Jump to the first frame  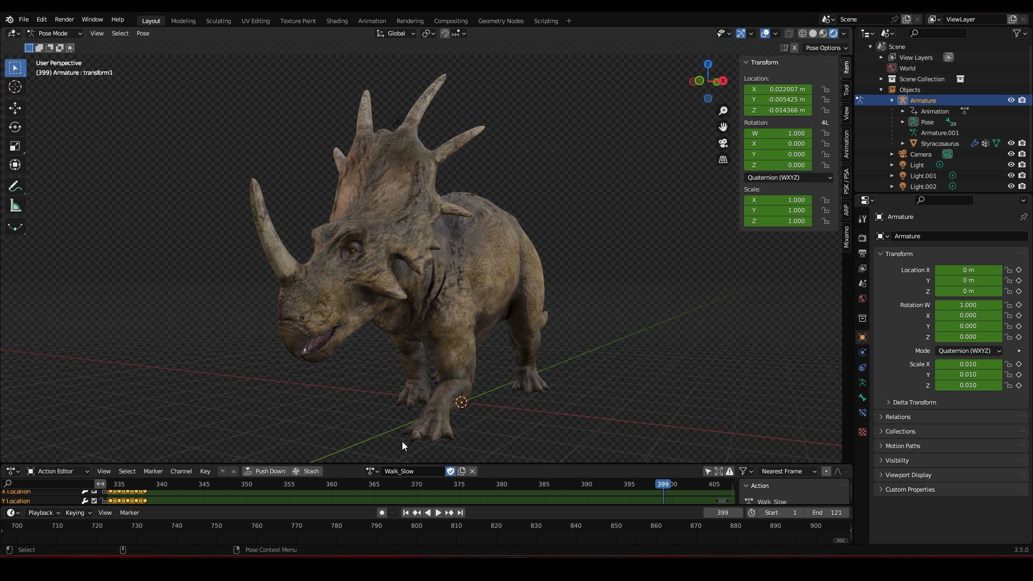(x=406, y=513)
